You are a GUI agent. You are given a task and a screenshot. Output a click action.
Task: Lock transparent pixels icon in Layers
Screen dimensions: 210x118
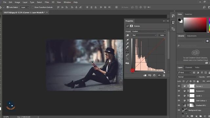(x=183, y=81)
